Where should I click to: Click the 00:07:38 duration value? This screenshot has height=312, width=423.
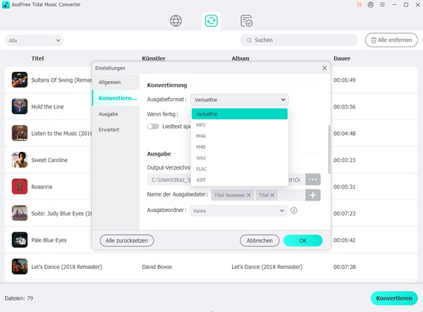[345, 267]
